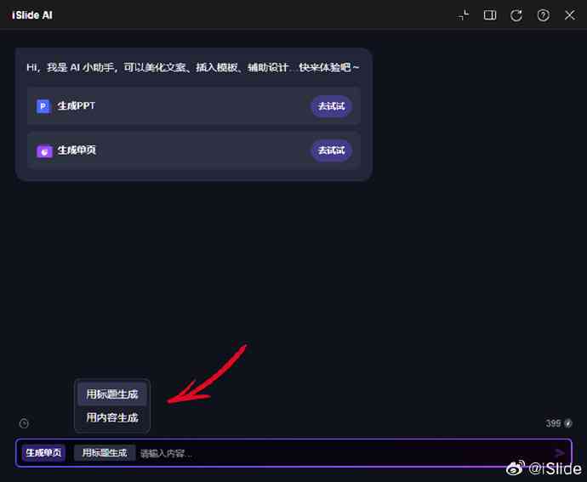Click the 399 credits count

pos(553,423)
